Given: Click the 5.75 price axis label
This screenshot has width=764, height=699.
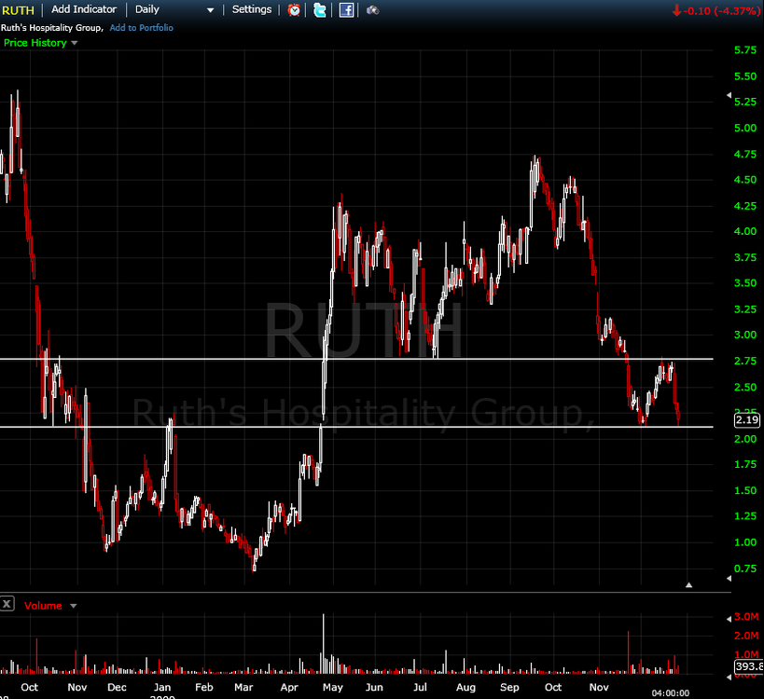Looking at the screenshot, I should coord(745,50).
